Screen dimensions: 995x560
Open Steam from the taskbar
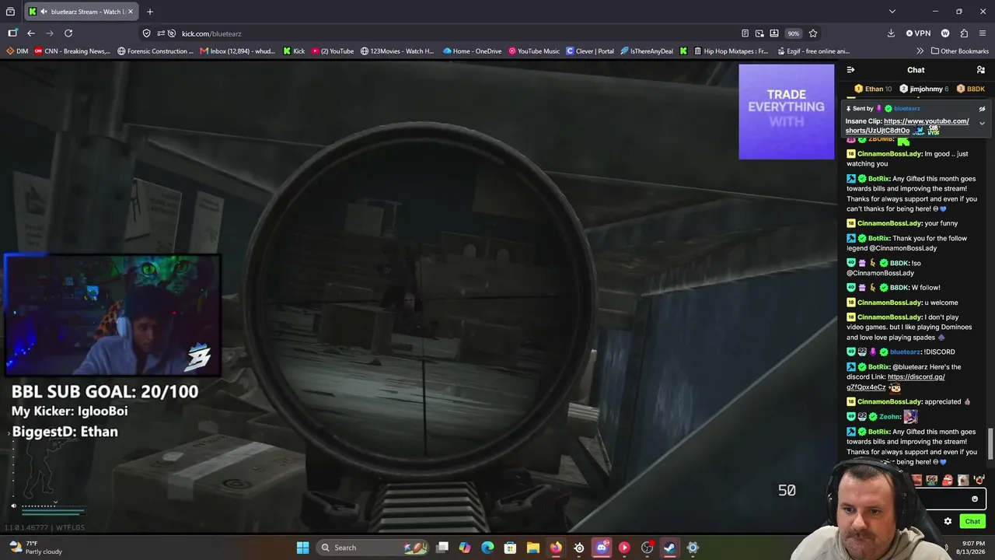pyautogui.click(x=669, y=548)
